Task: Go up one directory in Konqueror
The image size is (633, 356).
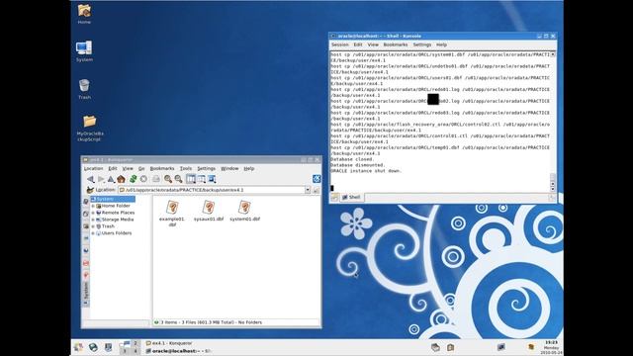Action: pyautogui.click(x=111, y=179)
